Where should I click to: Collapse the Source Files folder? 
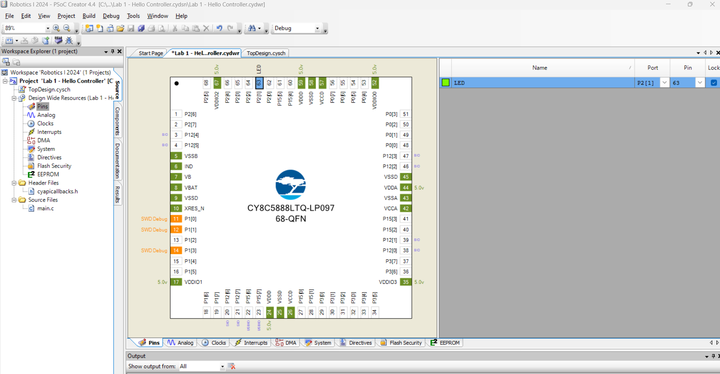coord(14,200)
